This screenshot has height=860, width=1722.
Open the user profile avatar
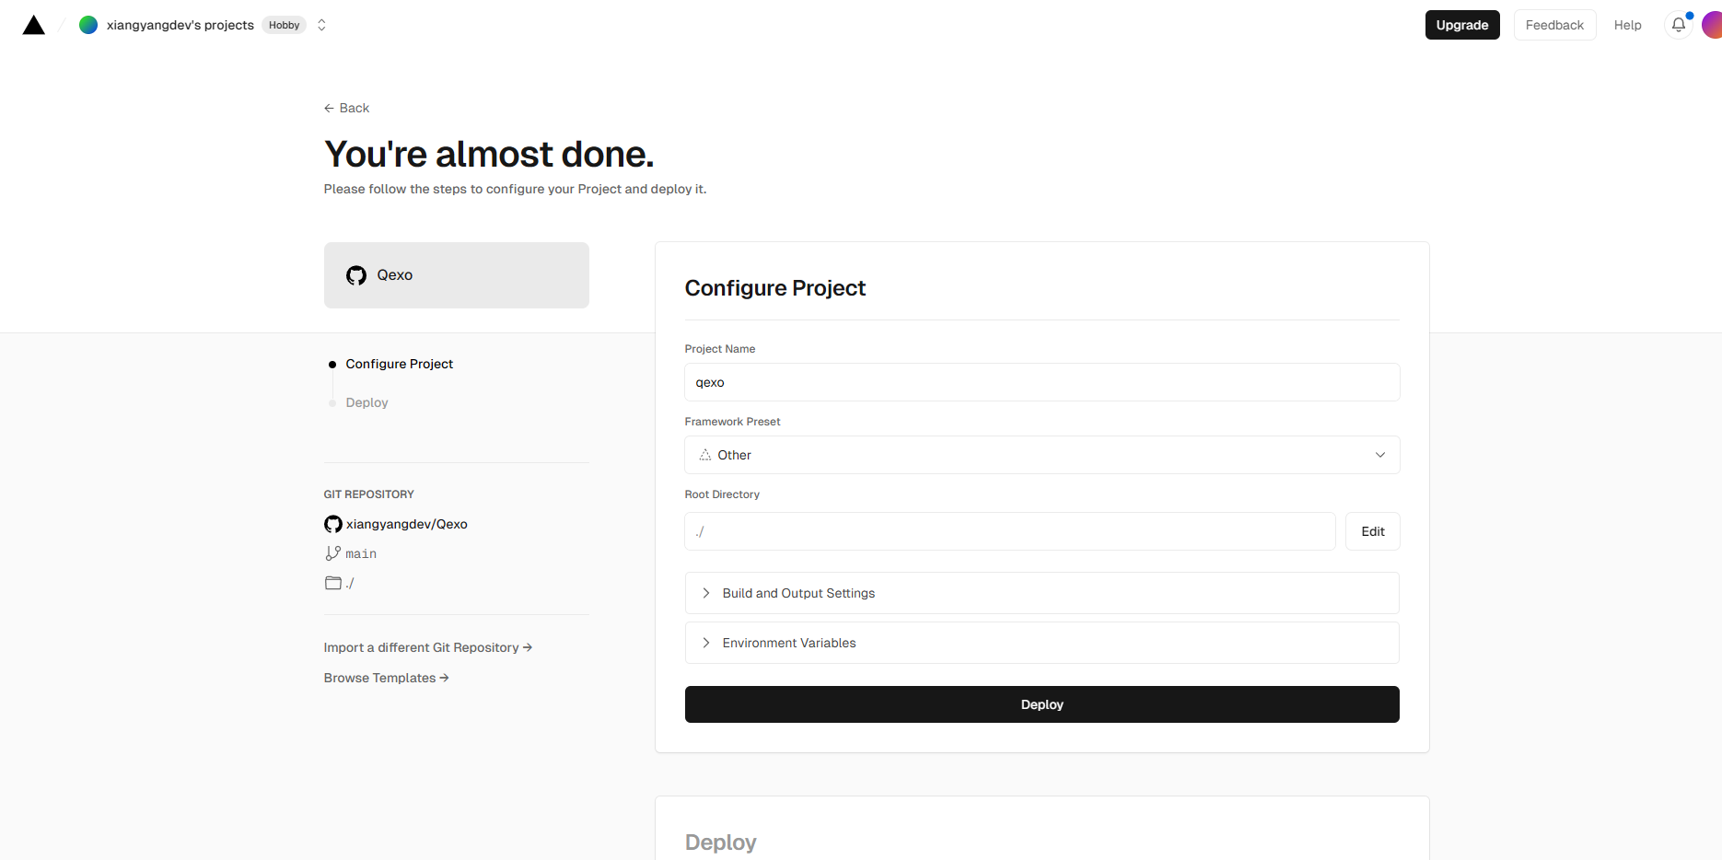[x=1712, y=25]
